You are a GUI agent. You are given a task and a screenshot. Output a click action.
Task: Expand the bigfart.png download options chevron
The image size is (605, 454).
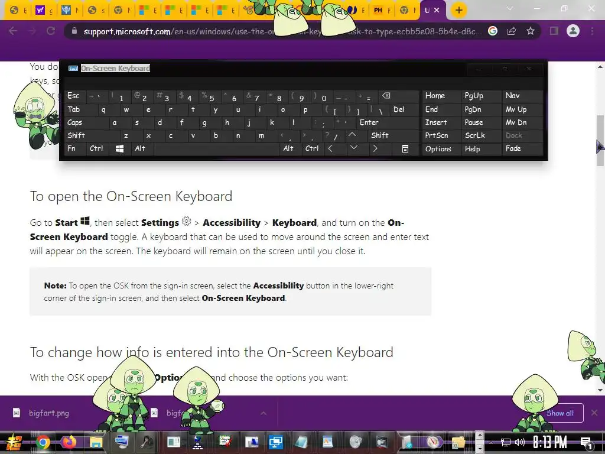(x=264, y=413)
